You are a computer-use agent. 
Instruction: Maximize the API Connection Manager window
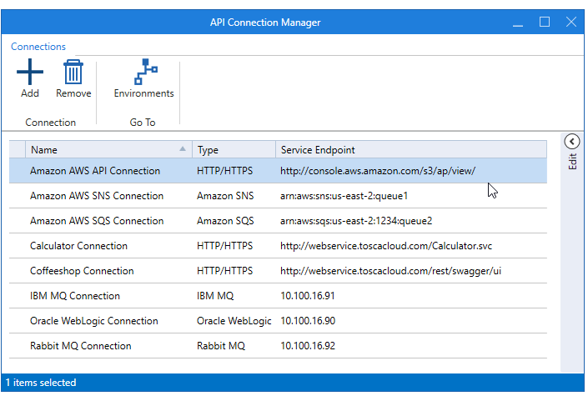tap(544, 23)
